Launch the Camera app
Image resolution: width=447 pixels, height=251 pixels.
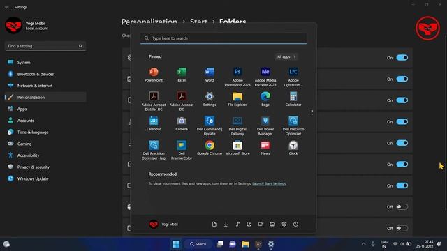[x=182, y=123]
